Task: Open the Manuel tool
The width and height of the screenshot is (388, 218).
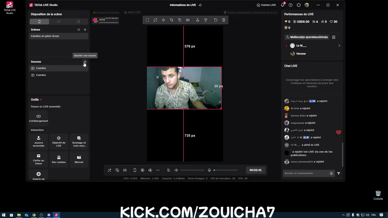Action: pyautogui.click(x=79, y=159)
